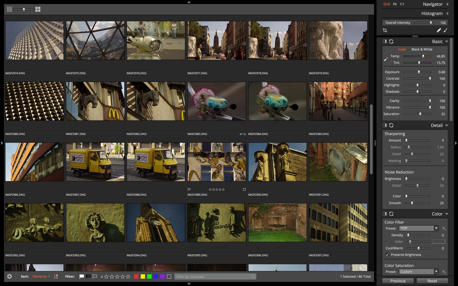This screenshot has width=458, height=286.
Task: Select the brush retouch tool
Action: [x=445, y=30]
